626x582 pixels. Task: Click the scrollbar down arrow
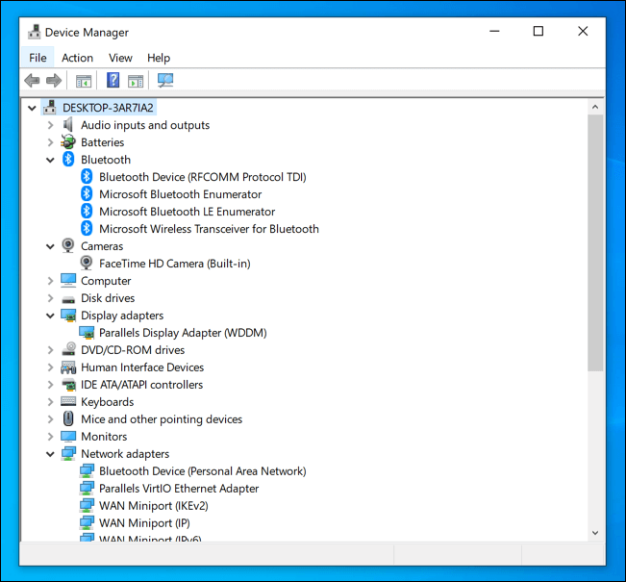pos(595,533)
